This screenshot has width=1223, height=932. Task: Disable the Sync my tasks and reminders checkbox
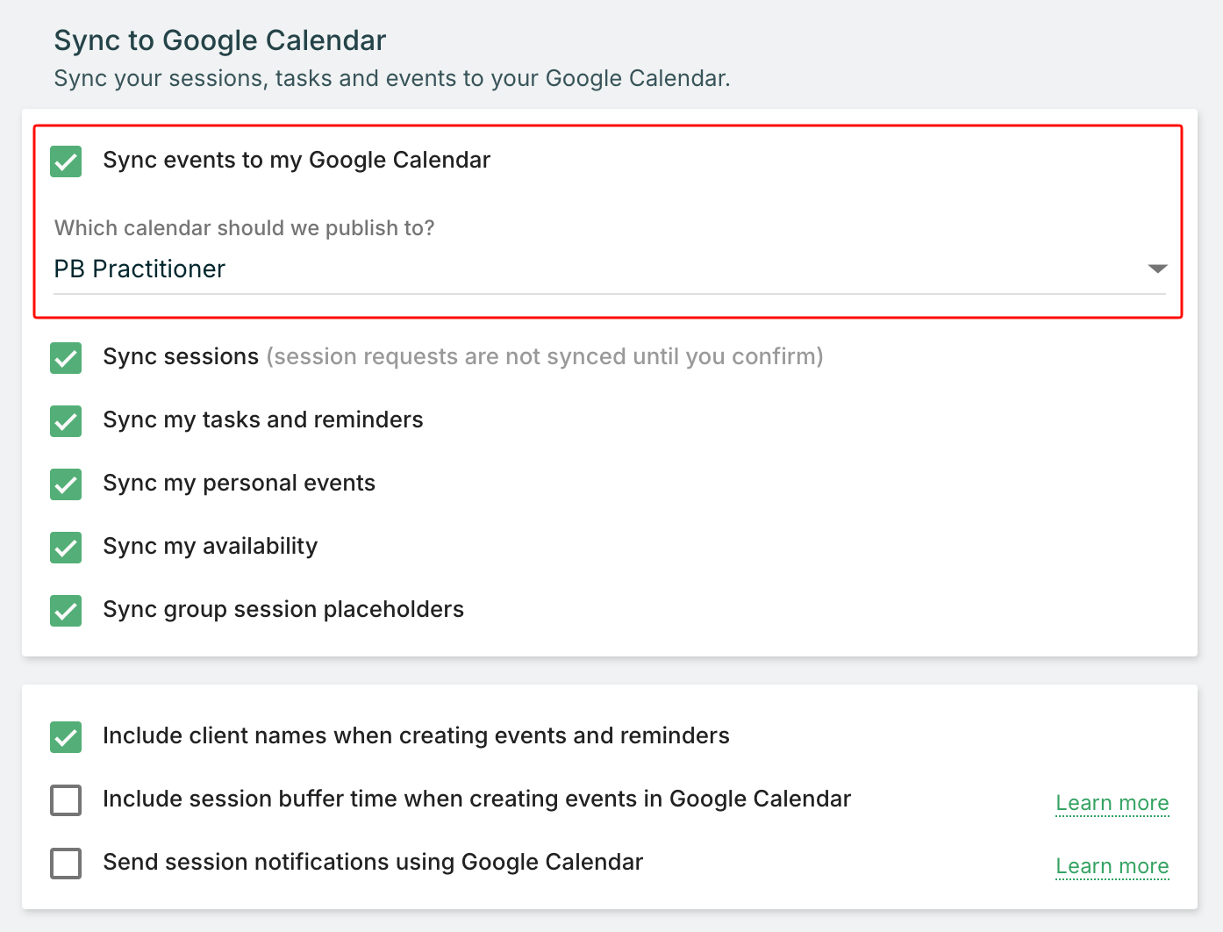[66, 421]
